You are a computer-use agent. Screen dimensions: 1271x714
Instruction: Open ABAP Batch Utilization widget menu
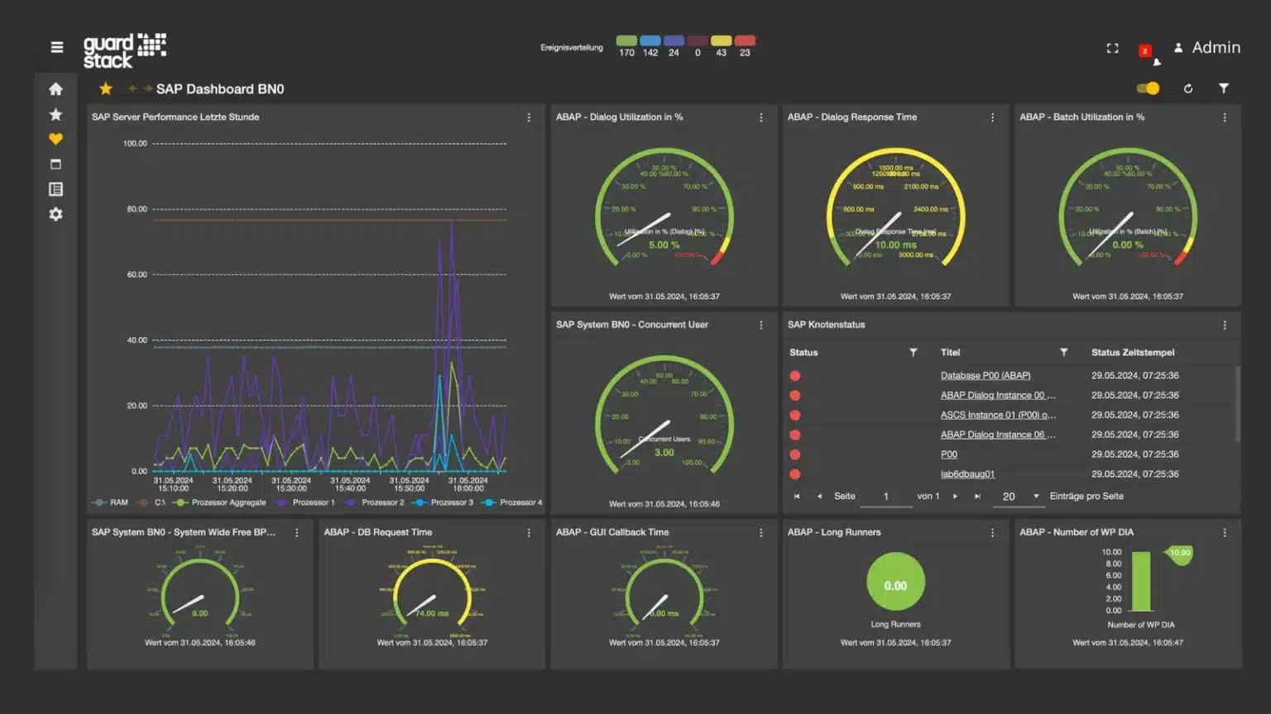[x=1225, y=117]
